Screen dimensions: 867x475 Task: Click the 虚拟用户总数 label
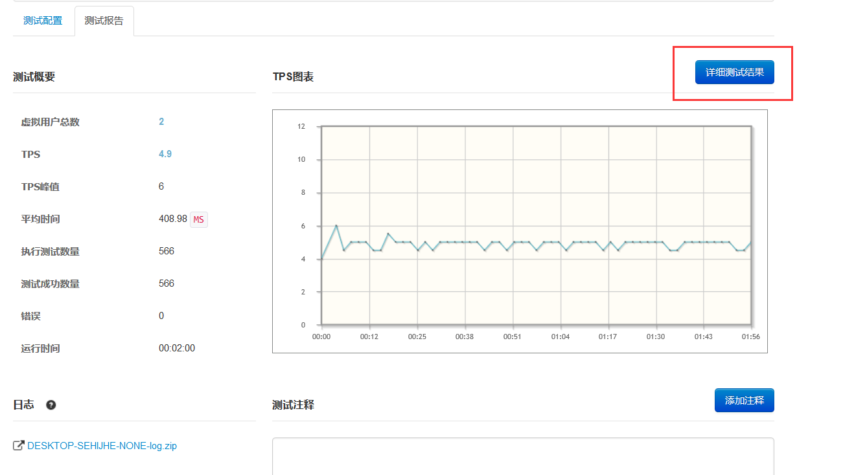51,122
